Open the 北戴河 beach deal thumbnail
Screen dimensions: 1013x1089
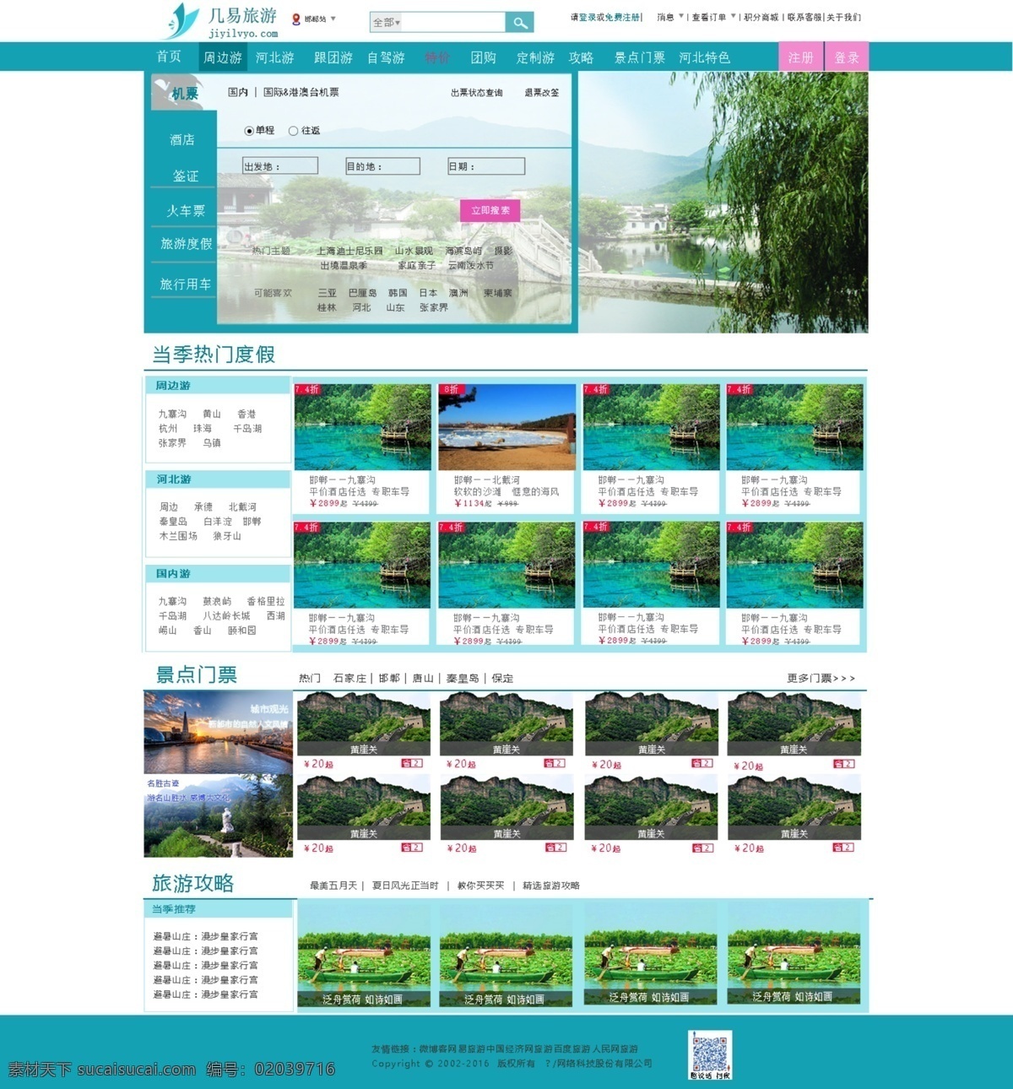click(507, 427)
